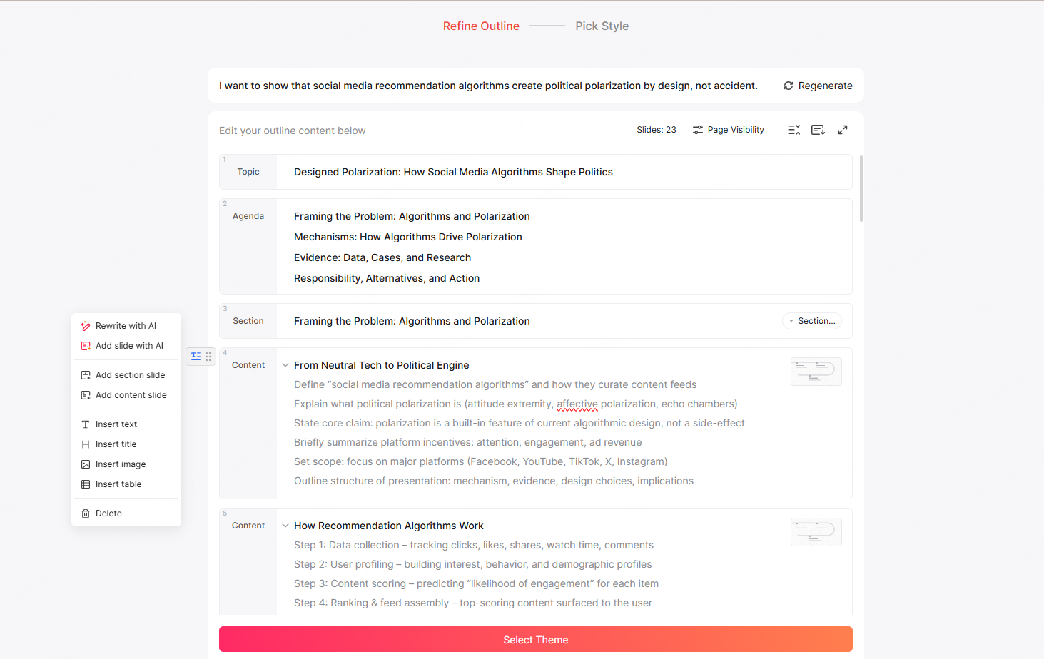Click line 'Step 1: Data collection'

pos(474,545)
